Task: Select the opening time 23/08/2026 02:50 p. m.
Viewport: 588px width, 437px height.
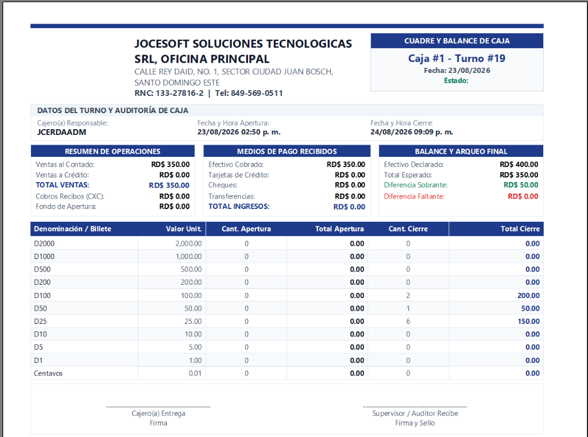Action: 239,132
